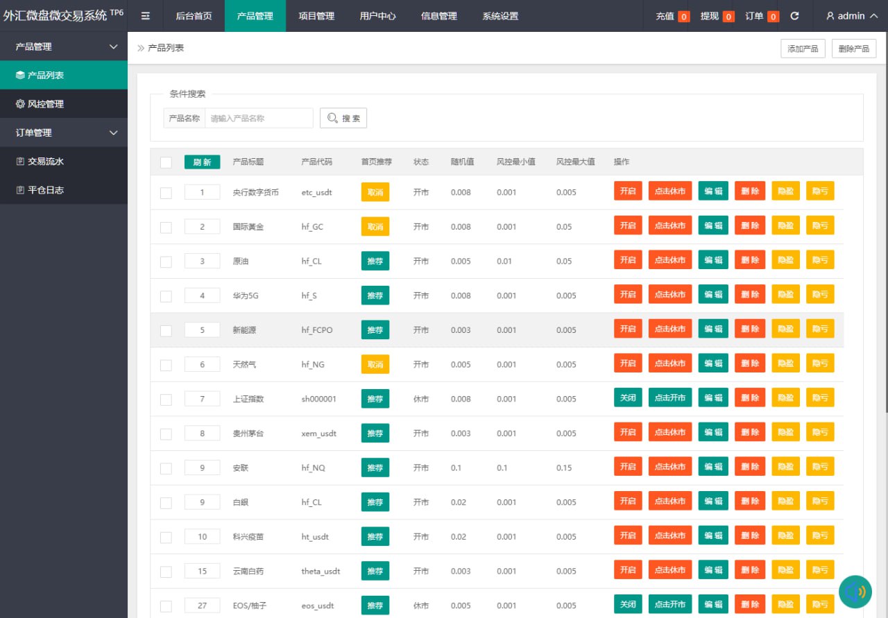Tick the checkbox for 原油 row
Image resolution: width=888 pixels, height=618 pixels.
166,262
